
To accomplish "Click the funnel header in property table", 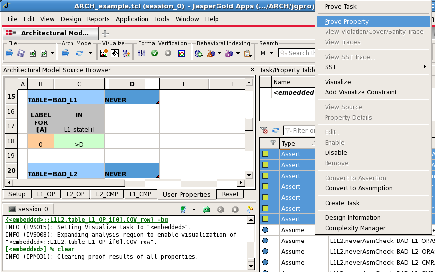I will click(273, 143).
